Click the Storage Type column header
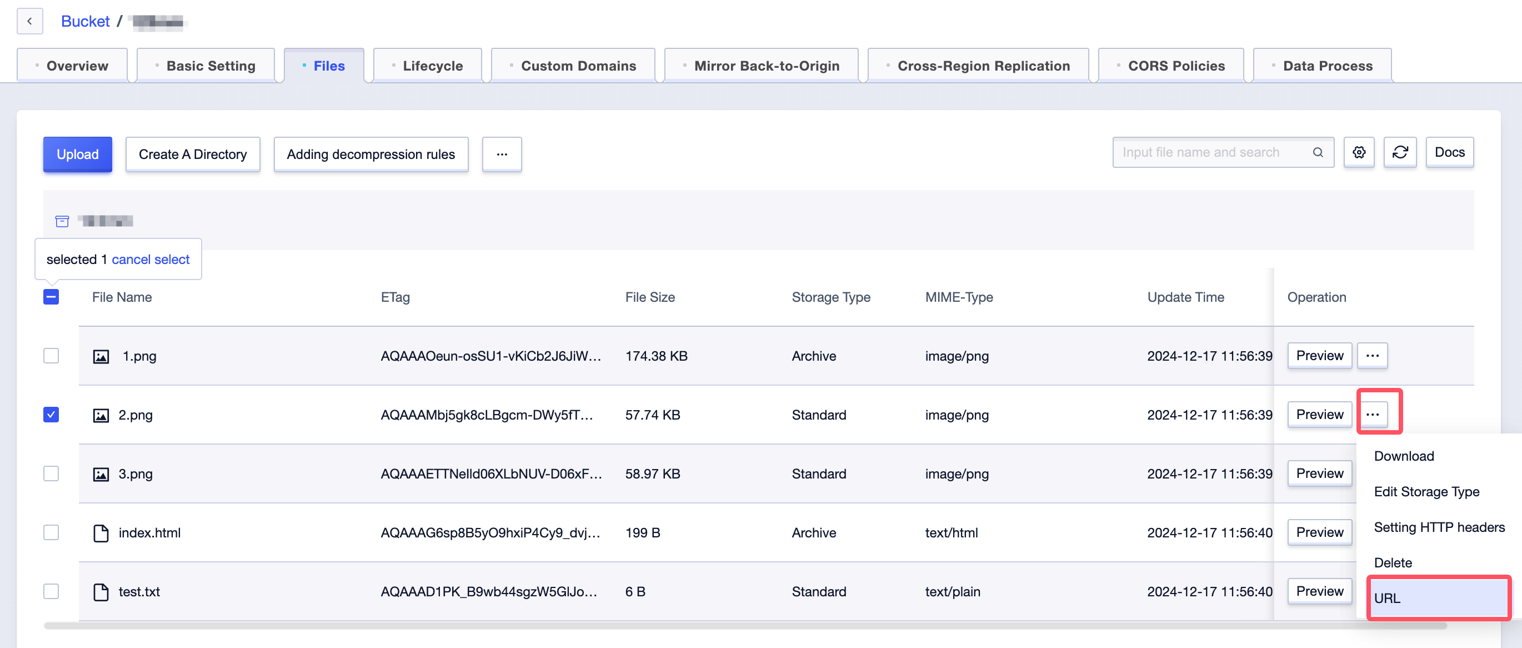 tap(831, 297)
